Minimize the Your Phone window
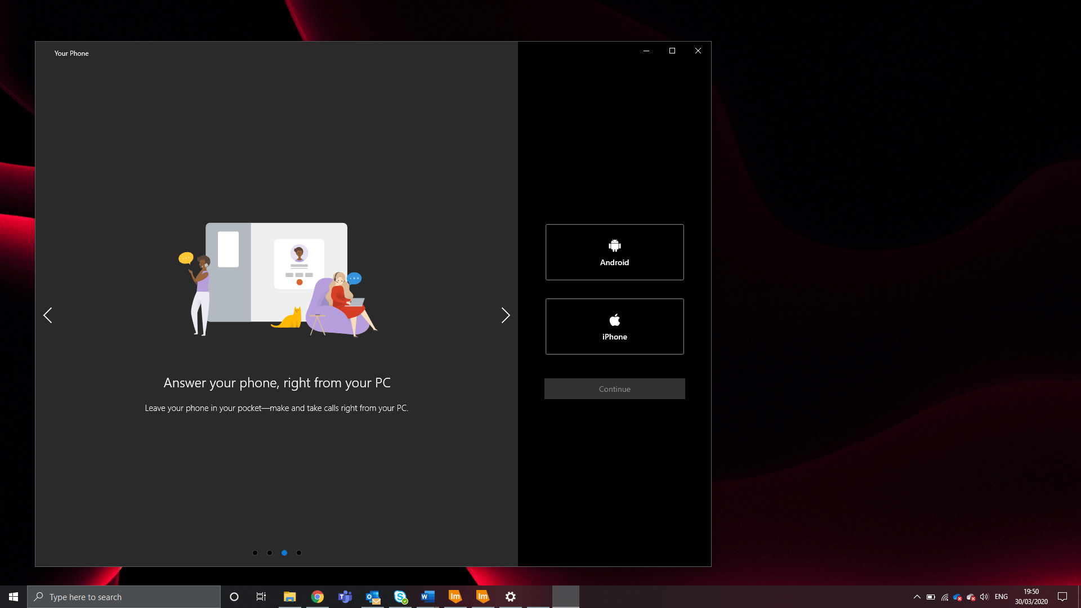 [x=646, y=51]
